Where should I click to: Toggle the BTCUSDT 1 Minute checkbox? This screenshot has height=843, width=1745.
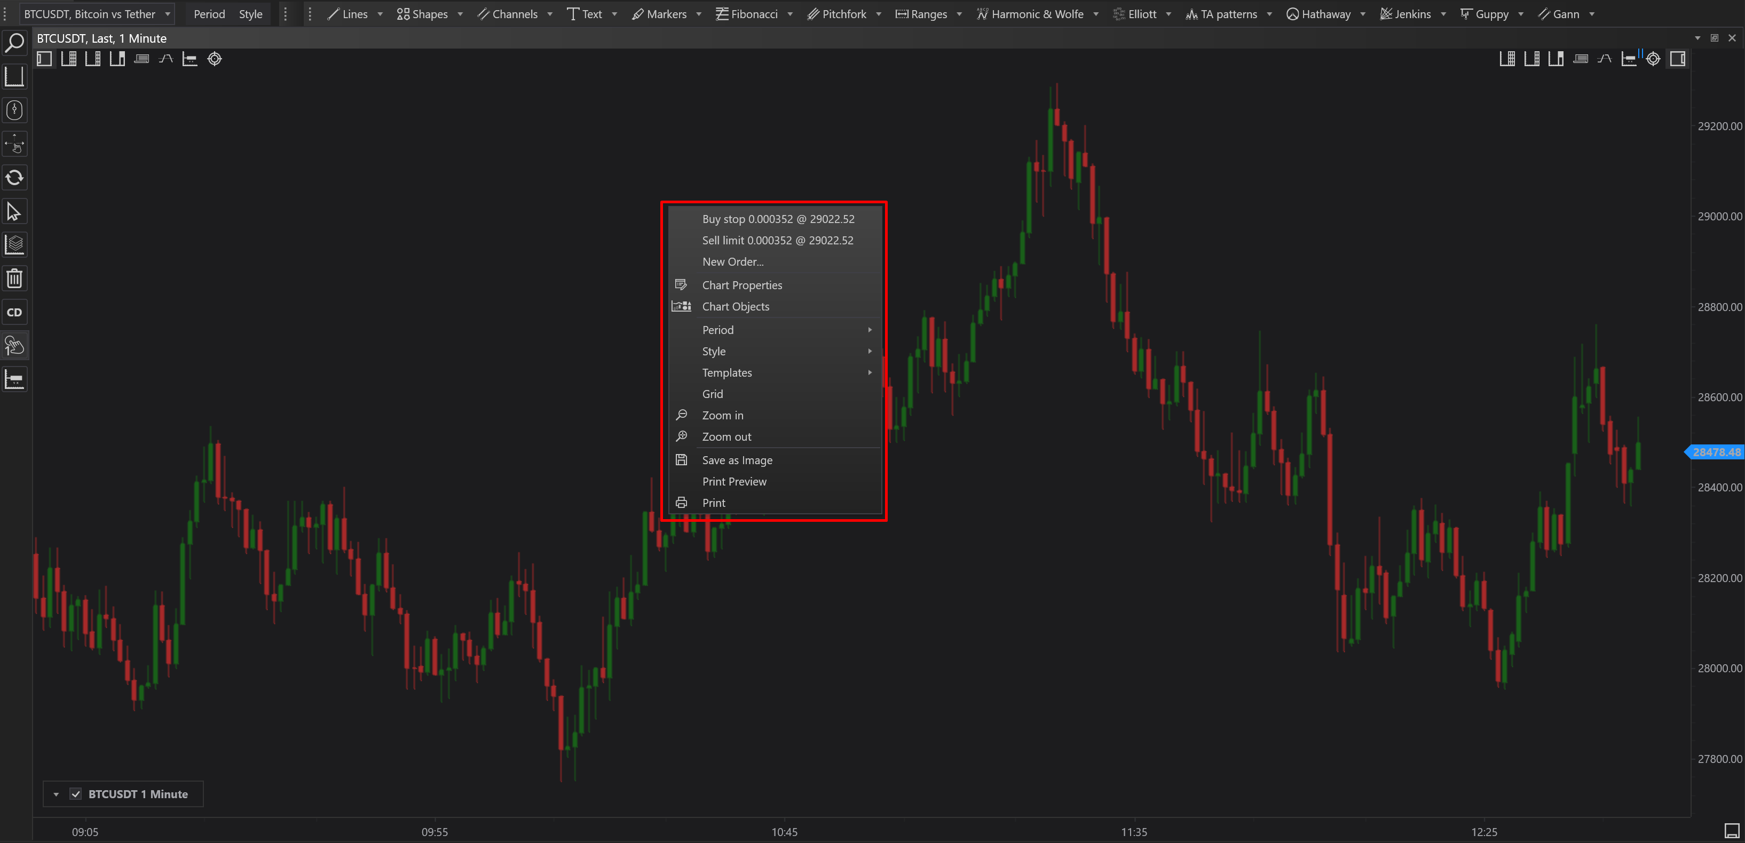[x=76, y=794]
